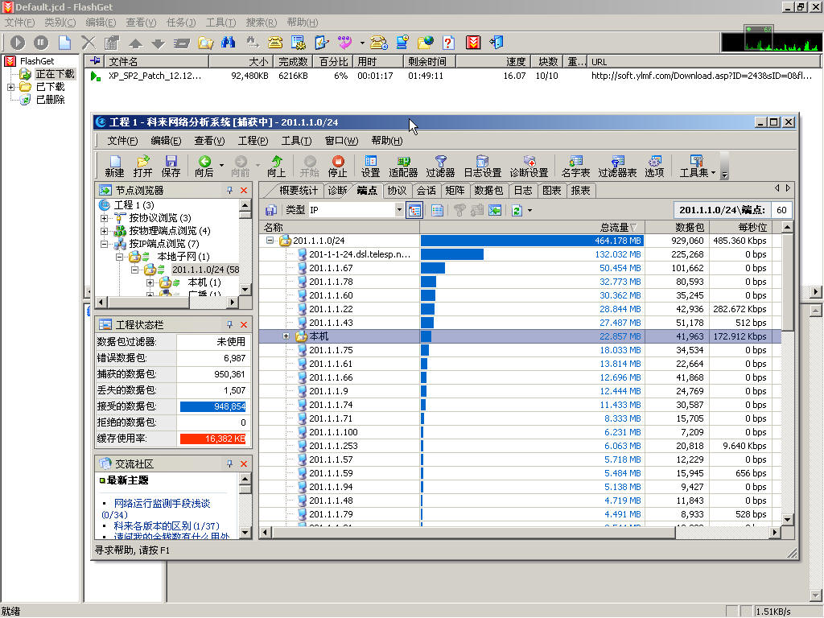Expand the 本机 row in endpoint list
The height and width of the screenshot is (618, 824).
pyautogui.click(x=286, y=336)
